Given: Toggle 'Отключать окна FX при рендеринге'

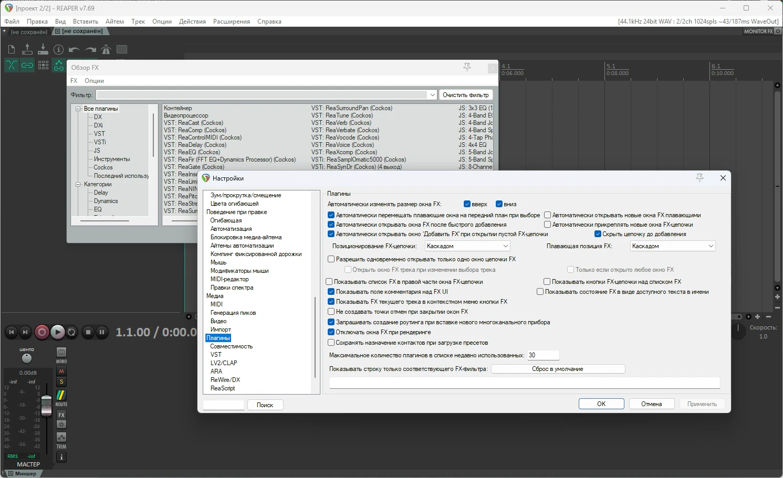Looking at the screenshot, I should (331, 332).
